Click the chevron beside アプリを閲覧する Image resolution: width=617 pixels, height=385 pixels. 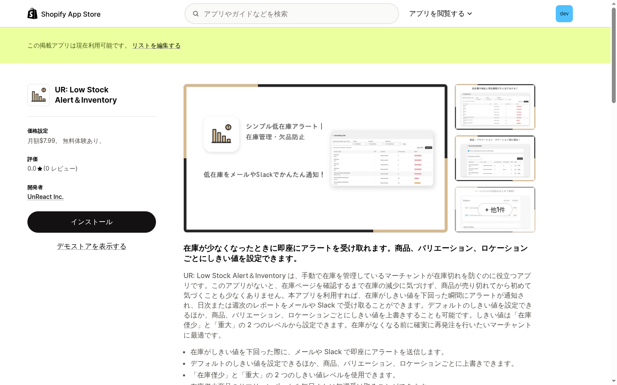click(470, 14)
